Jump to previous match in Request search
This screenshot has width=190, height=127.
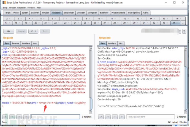[x=12, y=117]
